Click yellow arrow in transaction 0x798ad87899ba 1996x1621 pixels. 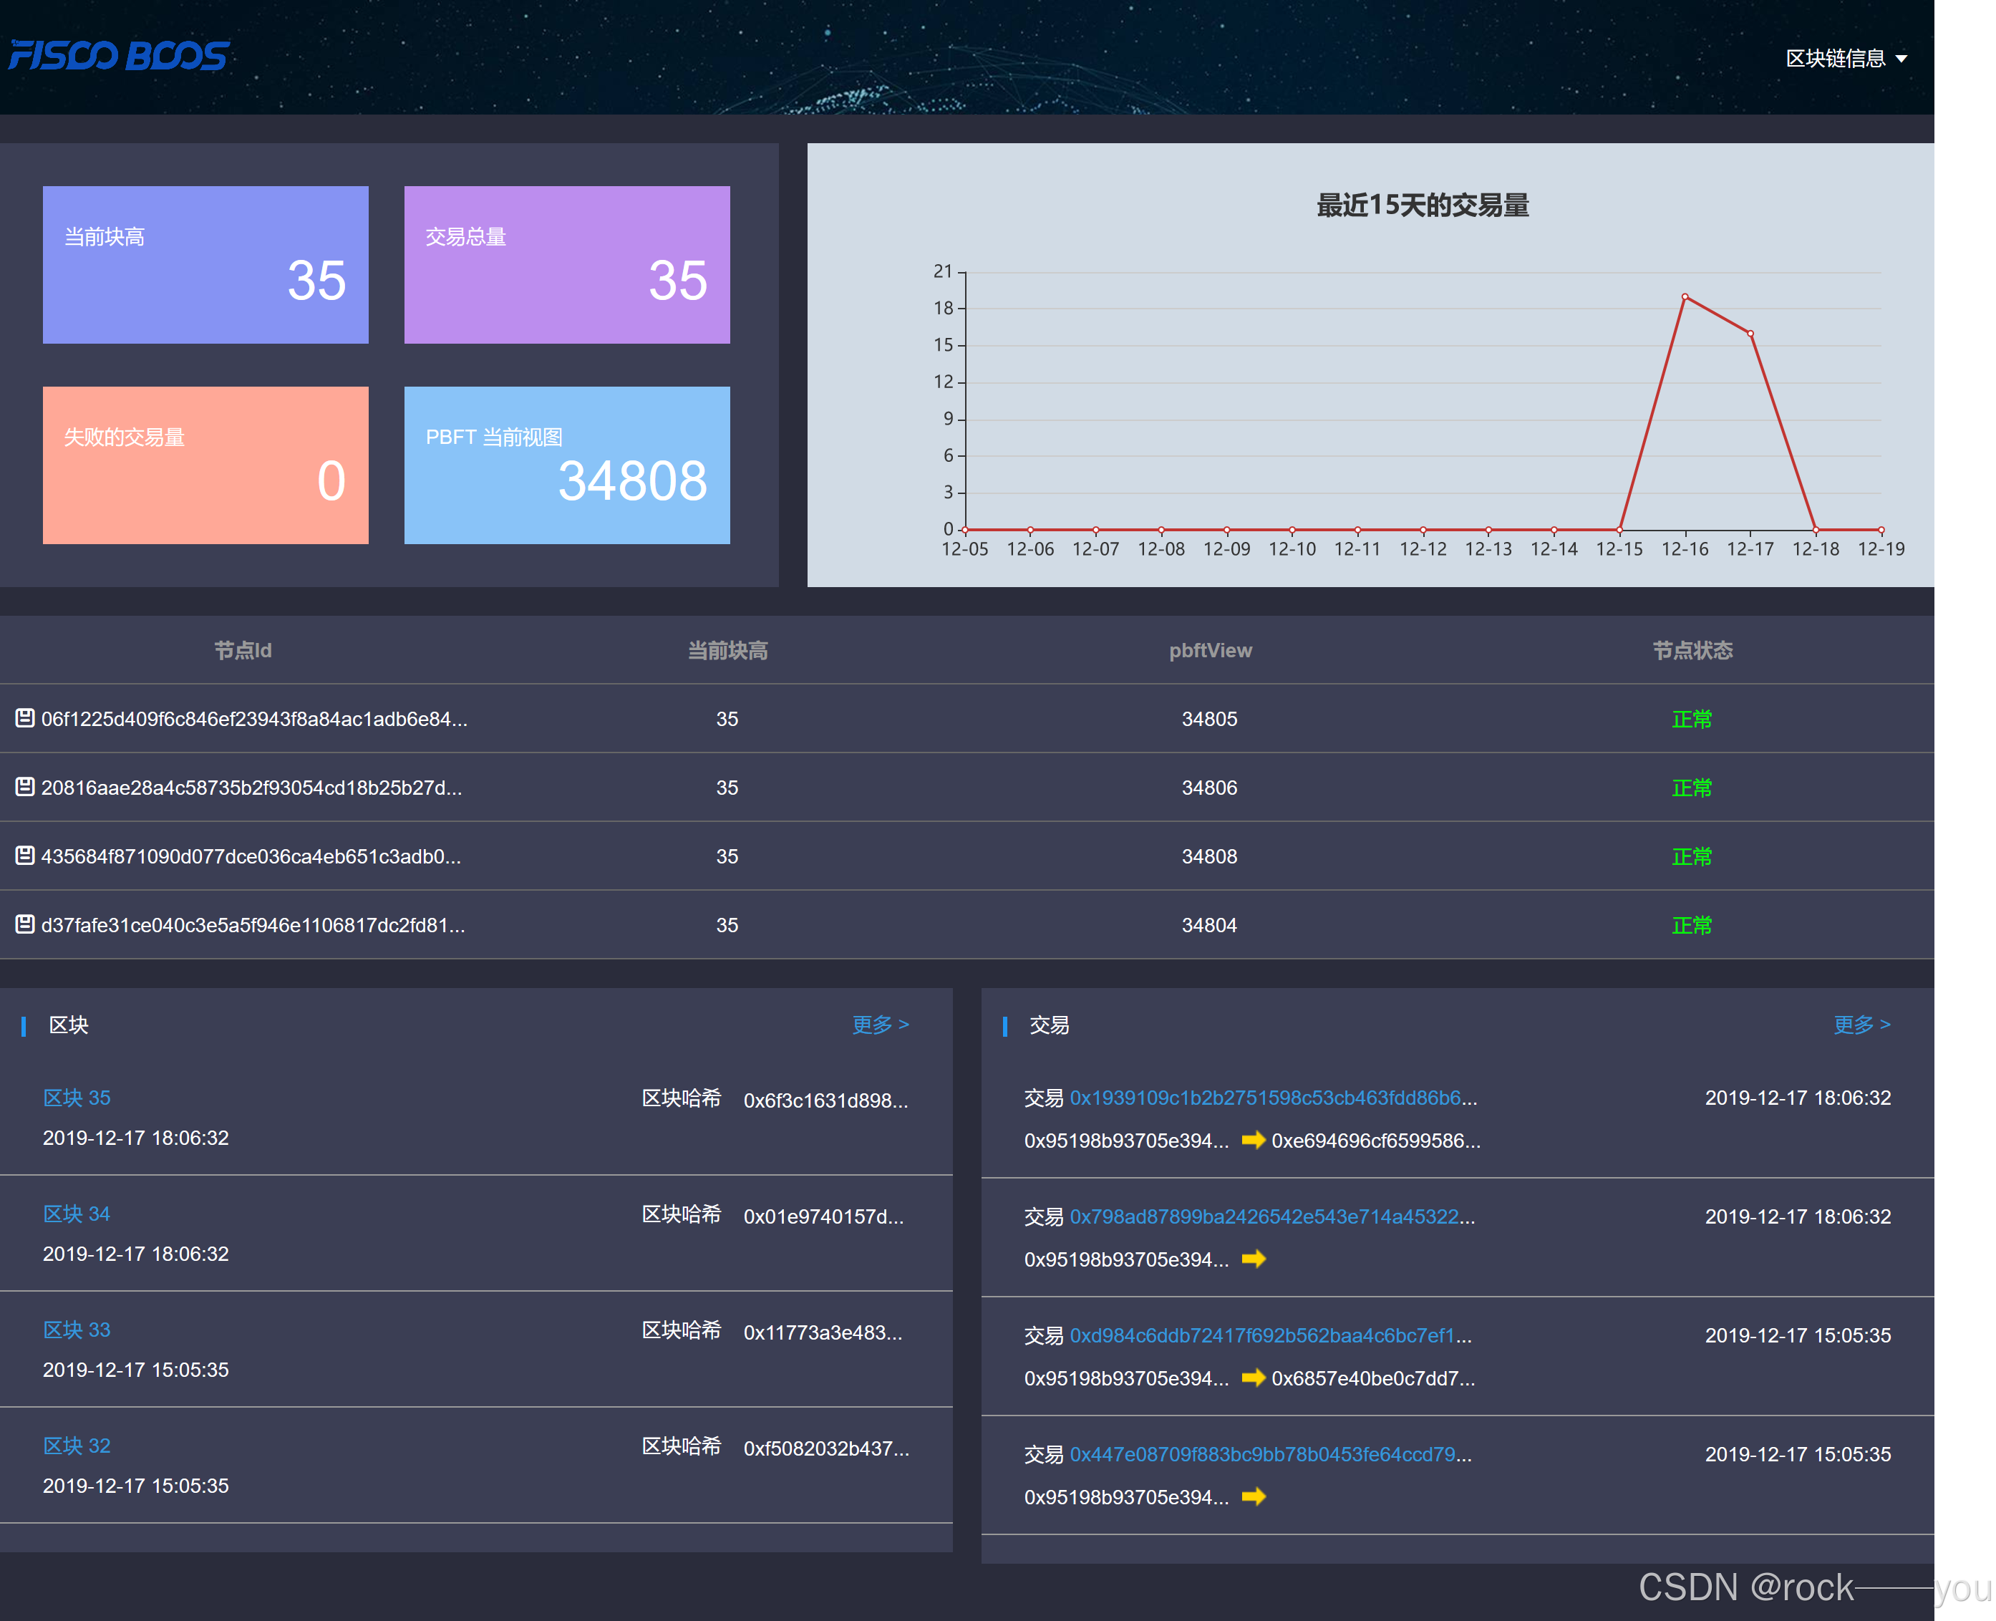pyautogui.click(x=1253, y=1259)
